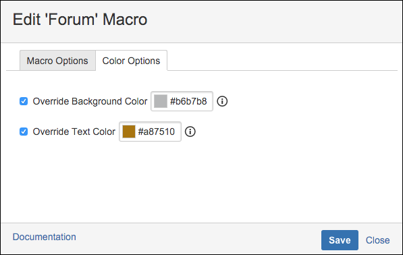
Task: Open the Documentation link
Action: click(44, 237)
